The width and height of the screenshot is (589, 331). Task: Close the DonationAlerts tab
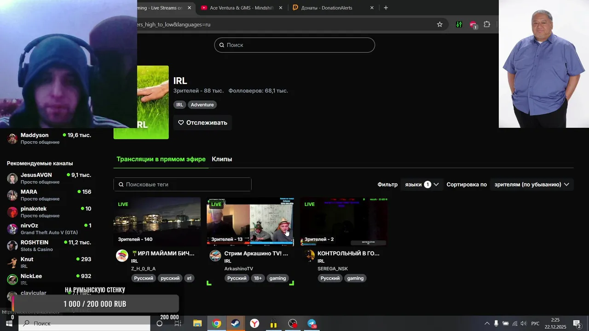(x=372, y=8)
